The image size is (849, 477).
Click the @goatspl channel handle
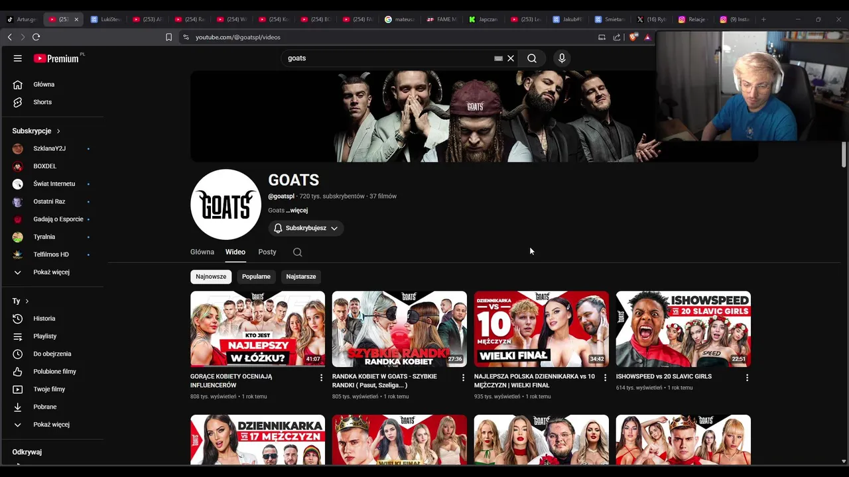click(281, 196)
